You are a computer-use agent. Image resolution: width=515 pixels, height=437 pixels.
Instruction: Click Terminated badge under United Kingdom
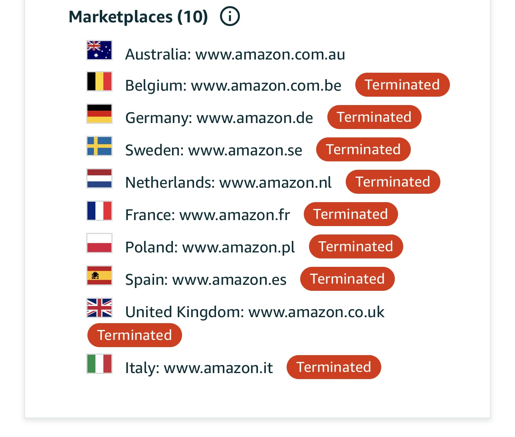tap(135, 335)
